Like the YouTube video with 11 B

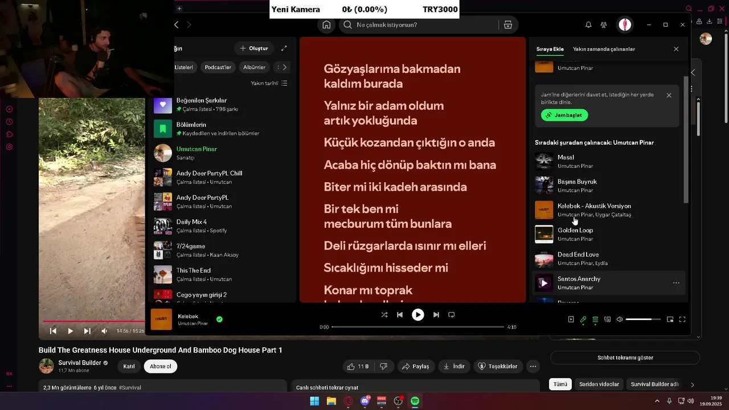358,366
